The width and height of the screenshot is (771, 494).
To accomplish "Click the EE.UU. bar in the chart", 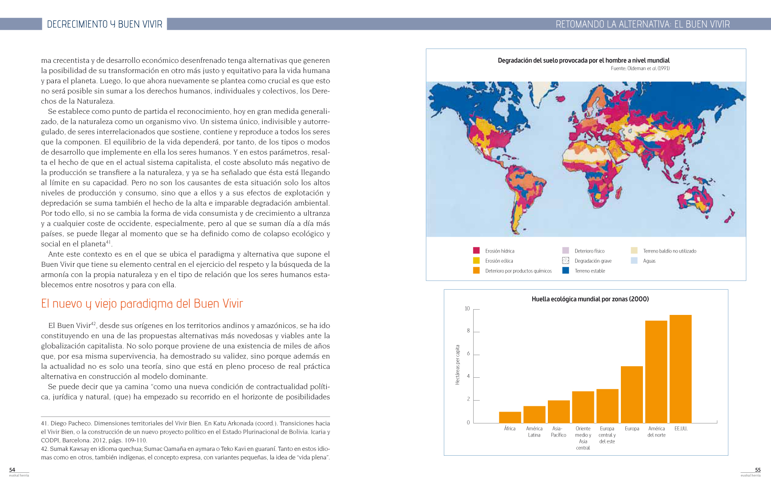I will coord(680,368).
